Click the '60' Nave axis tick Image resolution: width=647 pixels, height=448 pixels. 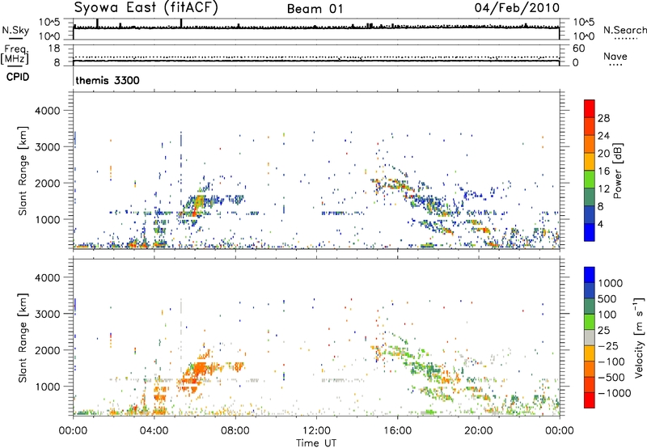click(x=578, y=49)
